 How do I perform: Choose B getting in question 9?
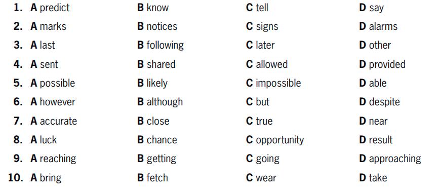(156, 159)
